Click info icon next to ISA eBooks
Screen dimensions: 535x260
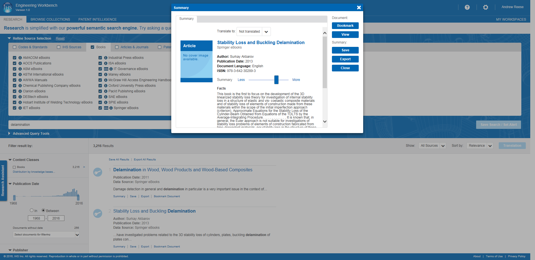click(106, 63)
